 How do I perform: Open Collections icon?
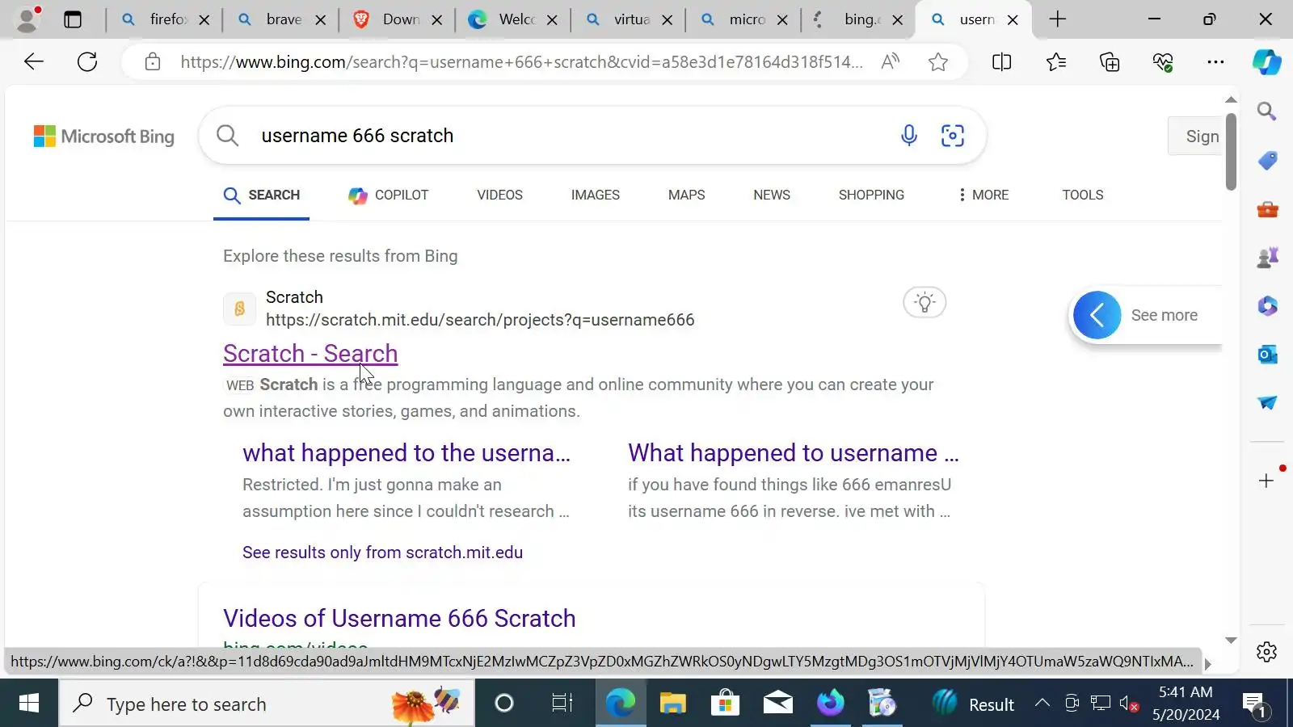coord(1110,61)
